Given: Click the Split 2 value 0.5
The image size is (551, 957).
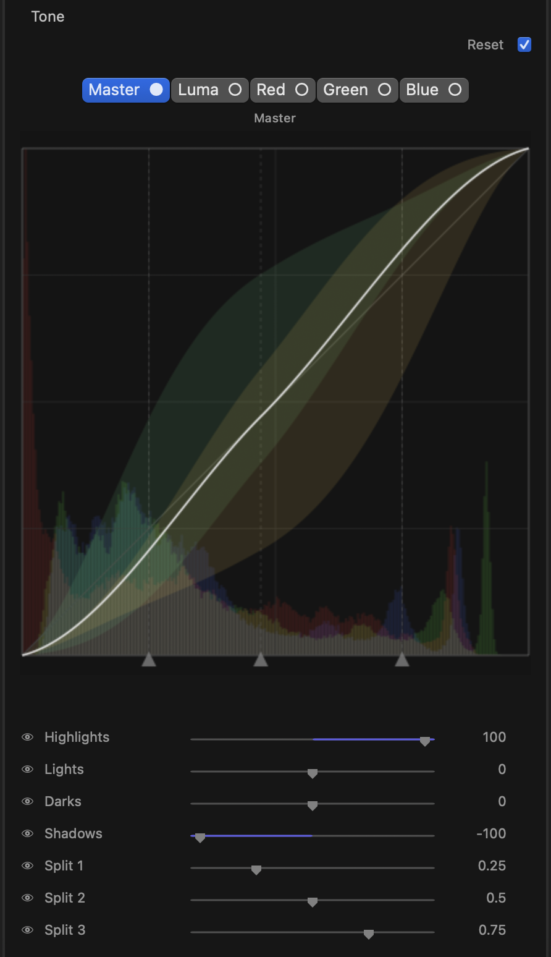Looking at the screenshot, I should tap(496, 898).
